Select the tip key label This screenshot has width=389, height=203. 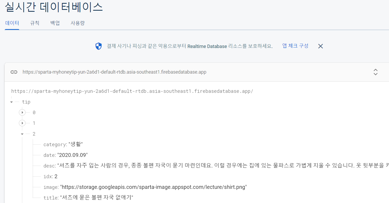coord(26,102)
